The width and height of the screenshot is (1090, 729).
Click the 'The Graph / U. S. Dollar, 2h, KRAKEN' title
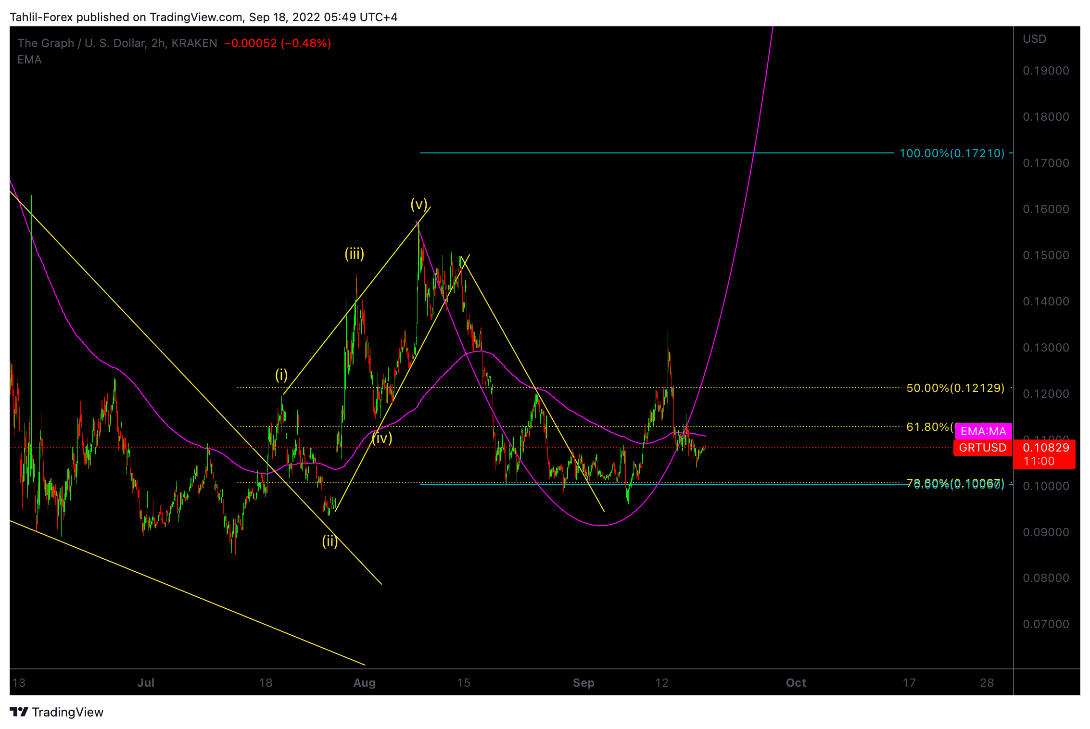click(x=117, y=43)
